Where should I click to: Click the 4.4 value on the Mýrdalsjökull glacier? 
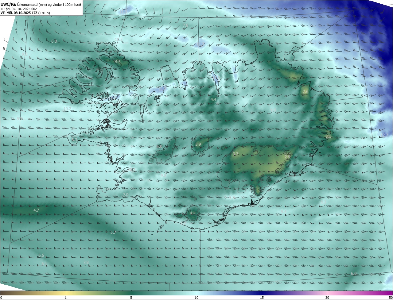[x=193, y=213]
